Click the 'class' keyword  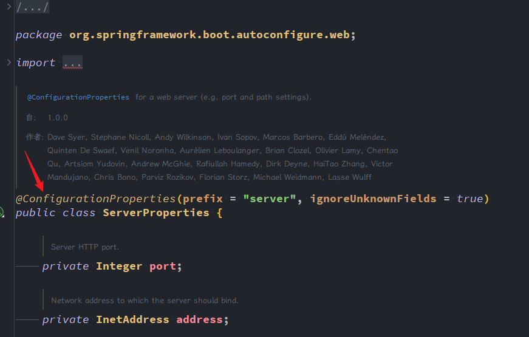click(x=79, y=213)
